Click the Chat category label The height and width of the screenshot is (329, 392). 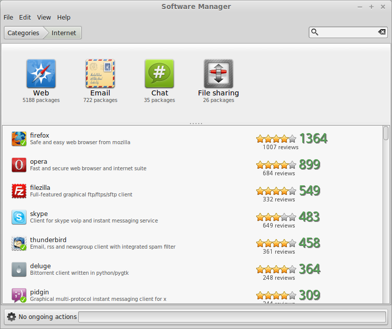point(159,93)
